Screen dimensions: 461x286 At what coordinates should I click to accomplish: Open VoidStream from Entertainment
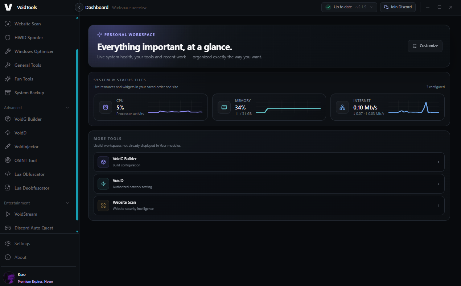click(38, 214)
